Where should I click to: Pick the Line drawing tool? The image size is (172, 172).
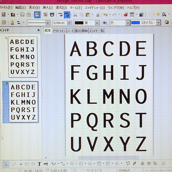[14, 164]
